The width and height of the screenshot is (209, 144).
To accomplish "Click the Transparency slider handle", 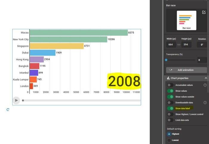I will pos(166,60).
